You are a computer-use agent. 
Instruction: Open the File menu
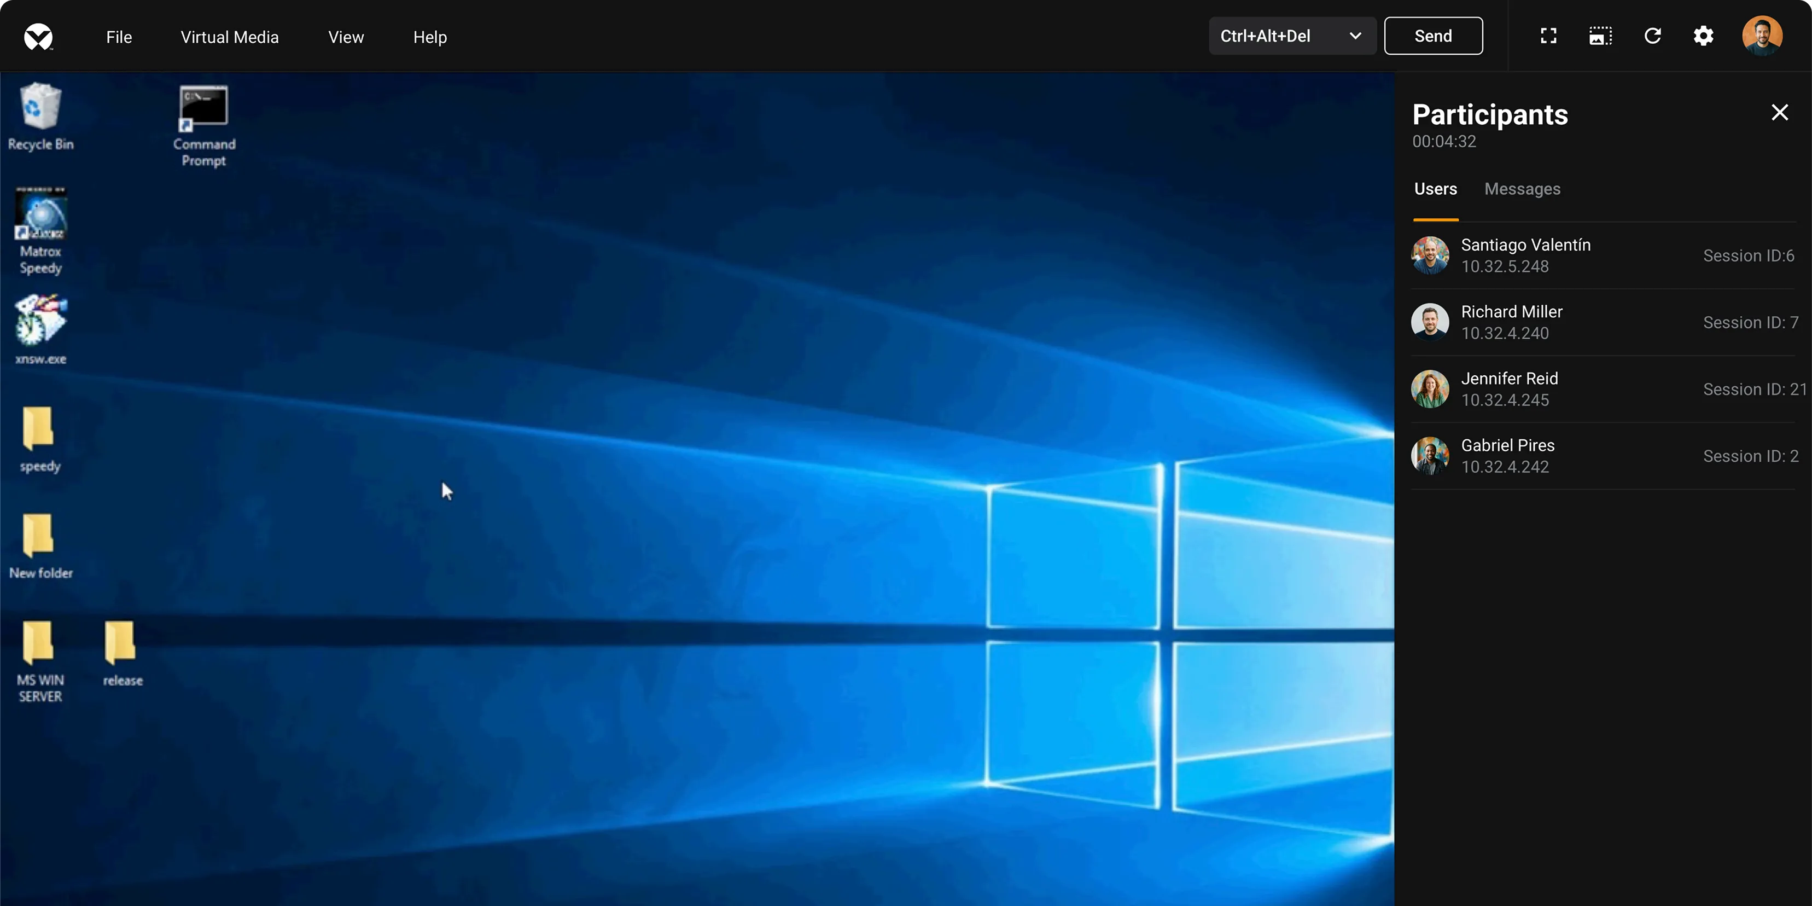[119, 37]
